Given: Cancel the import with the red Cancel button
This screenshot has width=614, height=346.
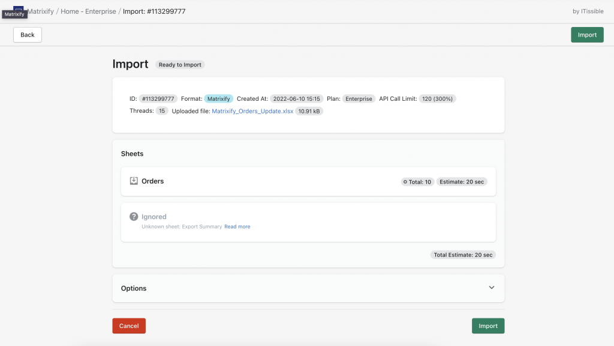Looking at the screenshot, I should point(128,326).
